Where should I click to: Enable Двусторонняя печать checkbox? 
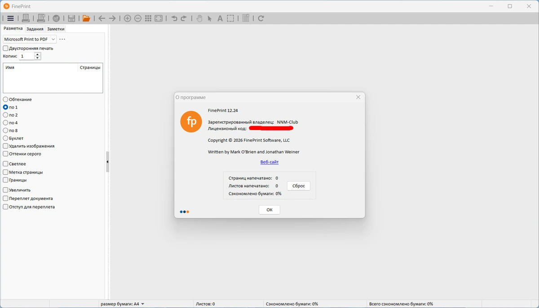(5, 48)
